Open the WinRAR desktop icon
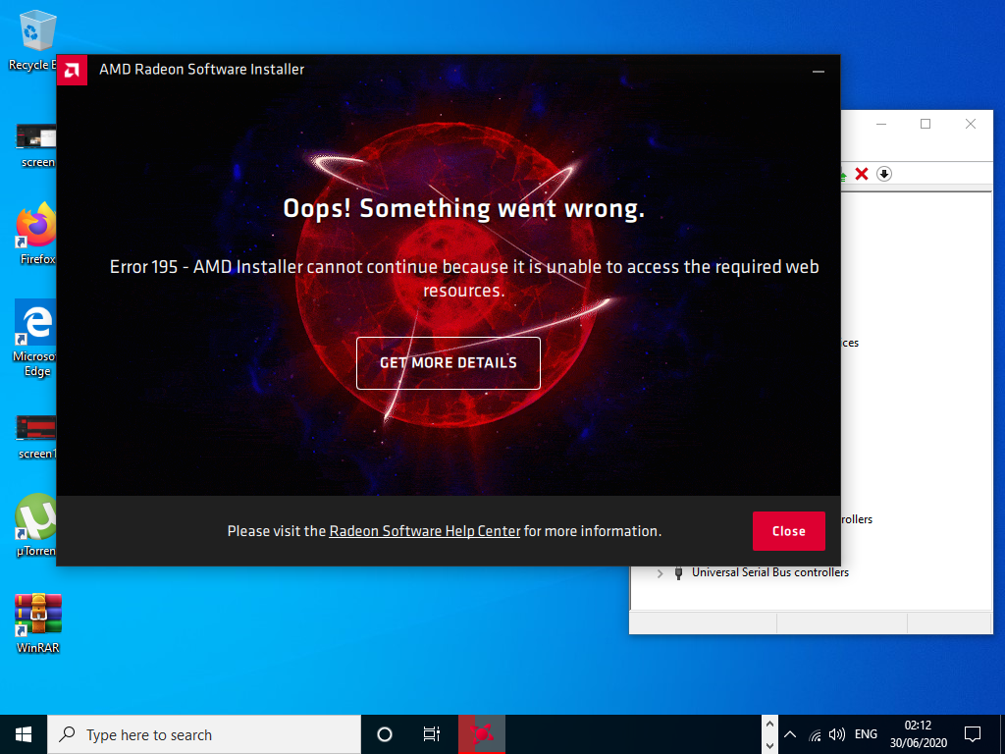 click(x=37, y=622)
